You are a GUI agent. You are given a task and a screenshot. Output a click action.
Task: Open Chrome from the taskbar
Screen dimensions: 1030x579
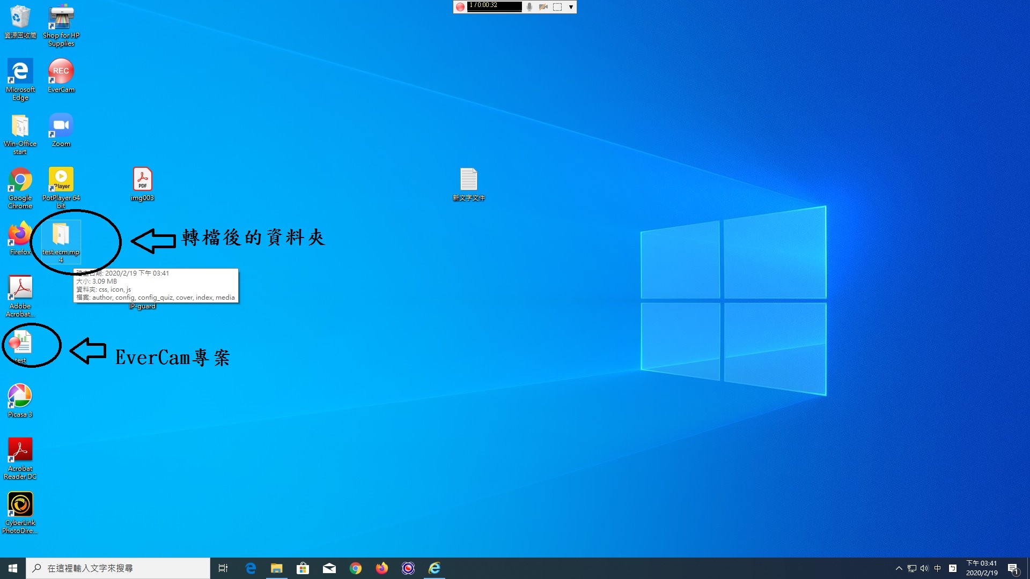tap(356, 568)
